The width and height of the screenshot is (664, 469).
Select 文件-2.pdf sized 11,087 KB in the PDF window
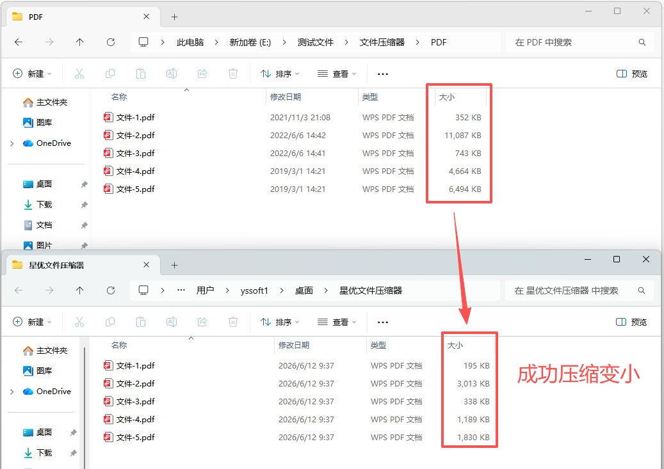click(x=292, y=136)
